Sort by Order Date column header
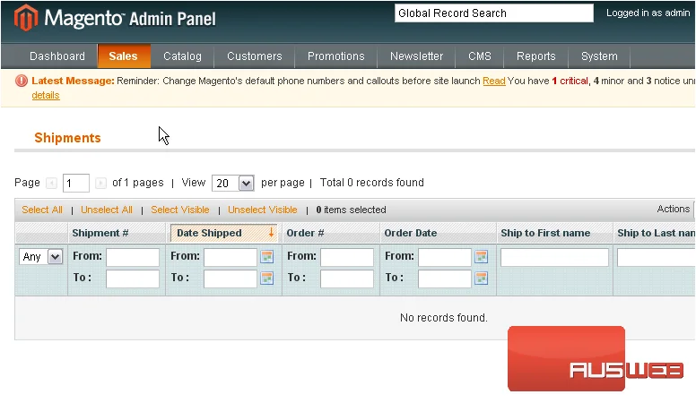The image size is (696, 403). (411, 233)
